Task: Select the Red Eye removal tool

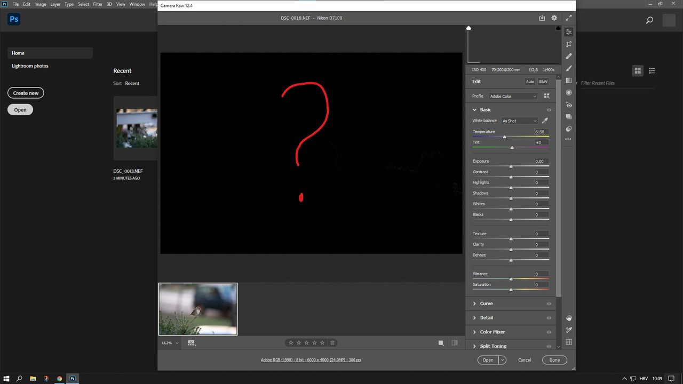Action: [569, 105]
